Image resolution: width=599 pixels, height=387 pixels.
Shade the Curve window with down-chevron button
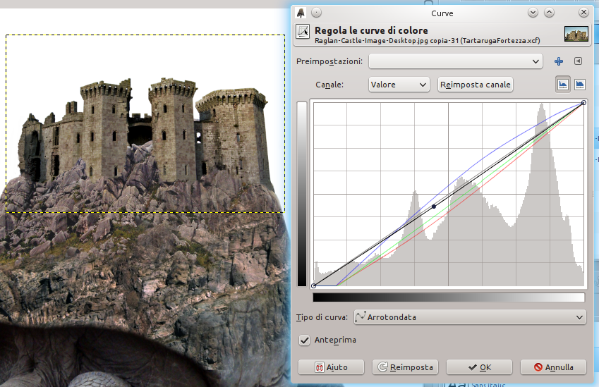click(533, 13)
